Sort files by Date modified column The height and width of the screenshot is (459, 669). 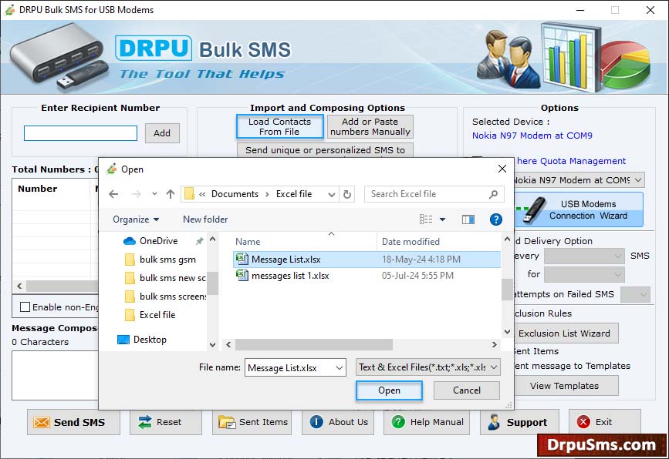click(411, 241)
